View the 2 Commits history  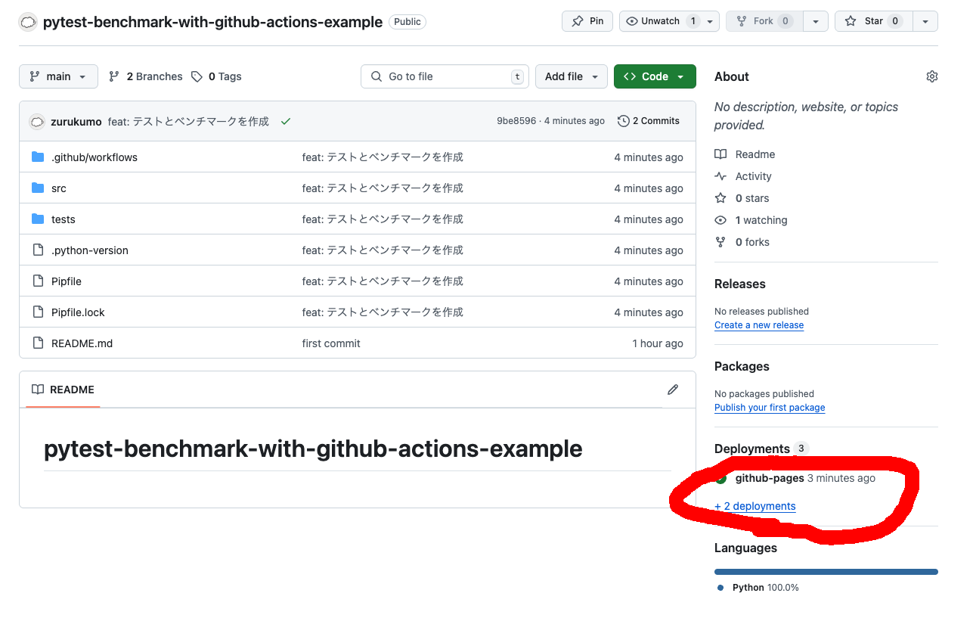[649, 121]
